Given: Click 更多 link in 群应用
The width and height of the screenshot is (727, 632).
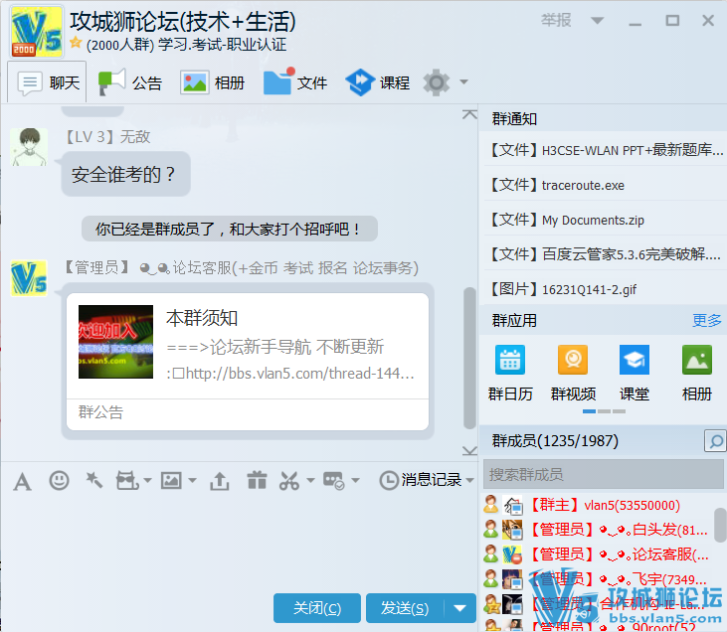Looking at the screenshot, I should coord(706,320).
